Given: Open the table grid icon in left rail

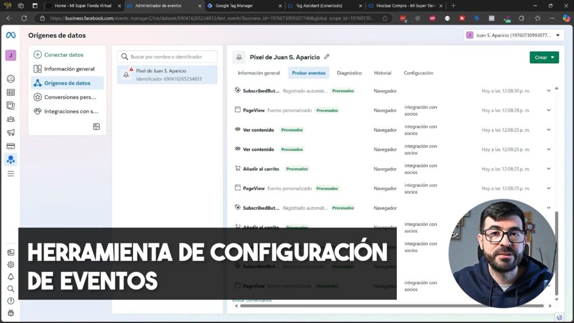Looking at the screenshot, I should 11,93.
